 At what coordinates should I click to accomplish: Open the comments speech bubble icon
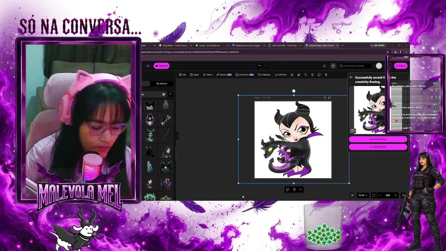point(324,66)
